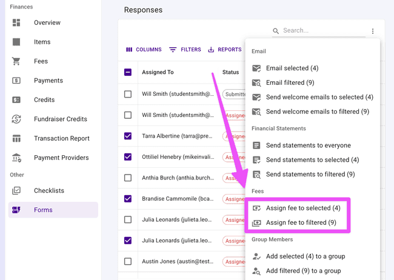Open the three-dot more options menu
This screenshot has width=394, height=280.
click(373, 31)
